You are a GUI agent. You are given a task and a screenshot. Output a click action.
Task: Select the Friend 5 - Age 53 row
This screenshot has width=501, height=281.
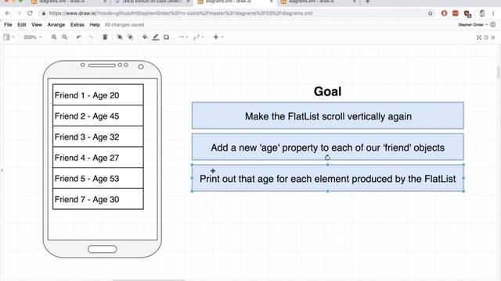tap(98, 178)
